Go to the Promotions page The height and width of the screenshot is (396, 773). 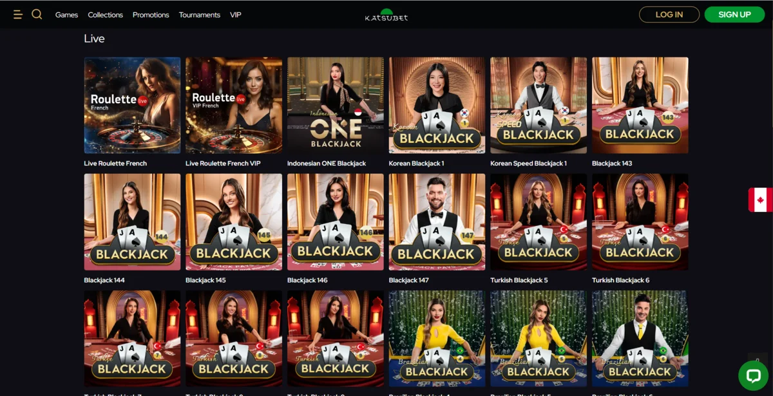[151, 15]
